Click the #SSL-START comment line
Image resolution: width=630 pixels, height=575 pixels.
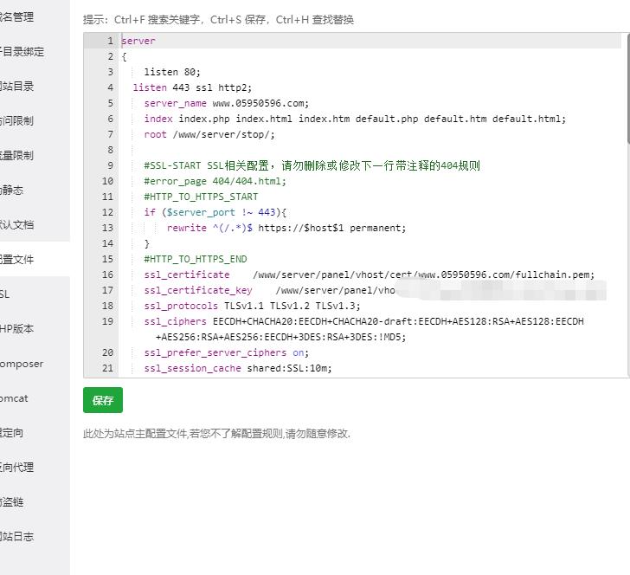pos(312,165)
